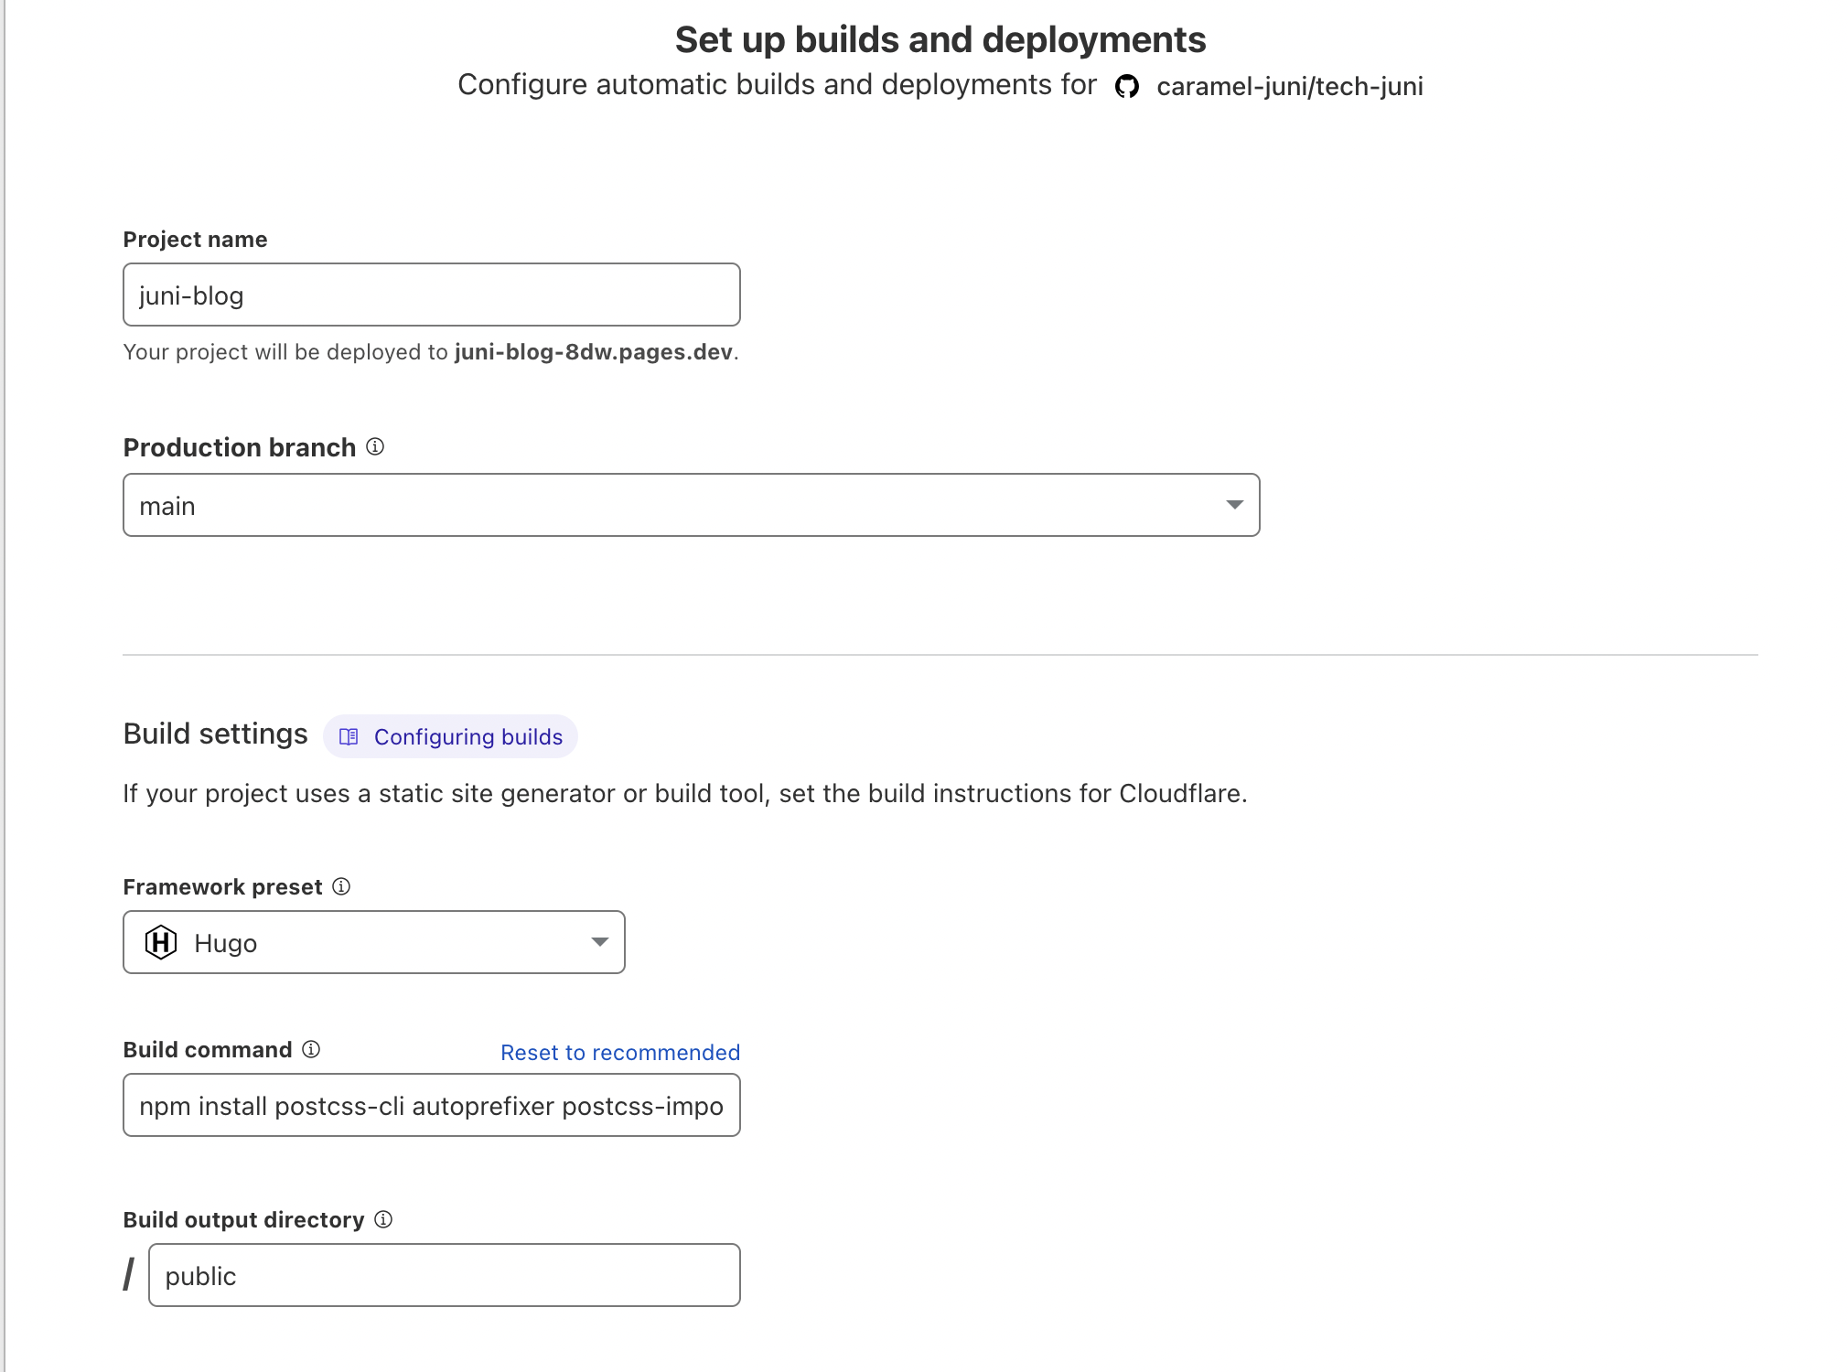Click the Build settings heading
Image resolution: width=1848 pixels, height=1372 pixels.
215,734
